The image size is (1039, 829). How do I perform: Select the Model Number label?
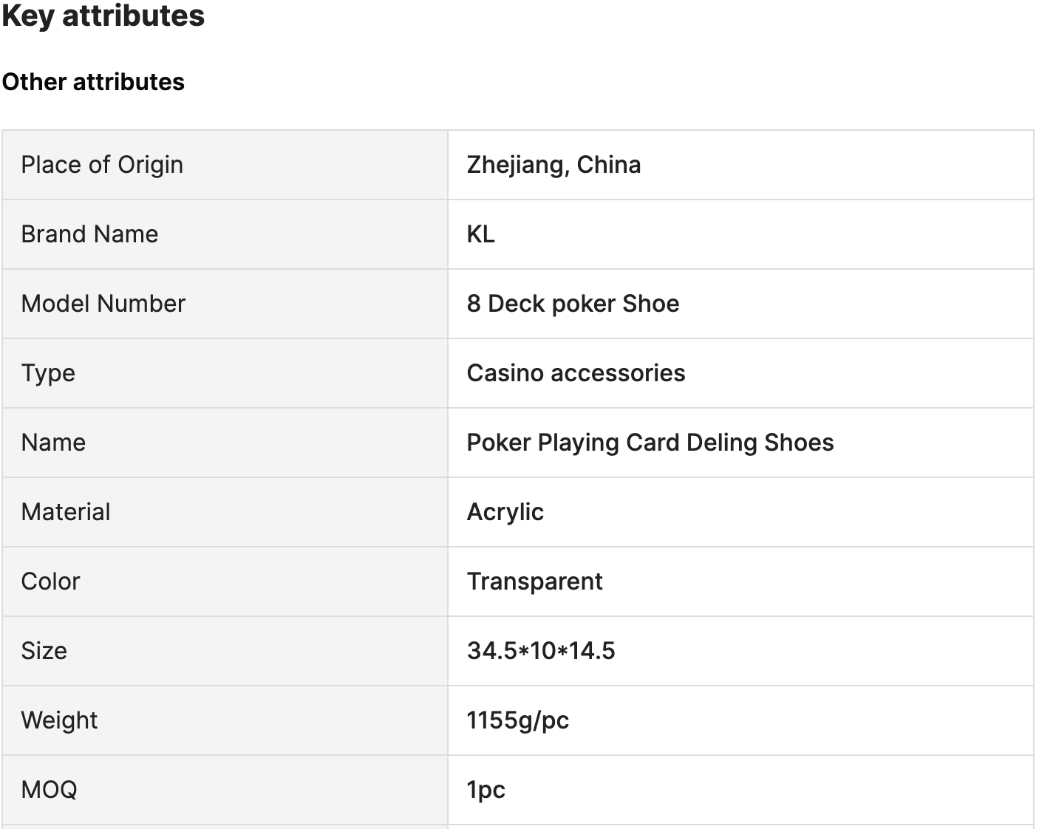tap(103, 304)
